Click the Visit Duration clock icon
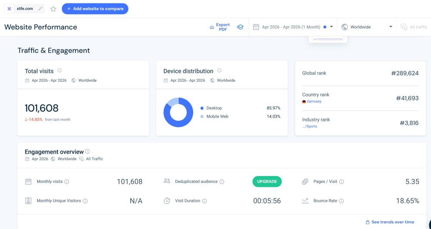The image size is (431, 229). pos(167,201)
